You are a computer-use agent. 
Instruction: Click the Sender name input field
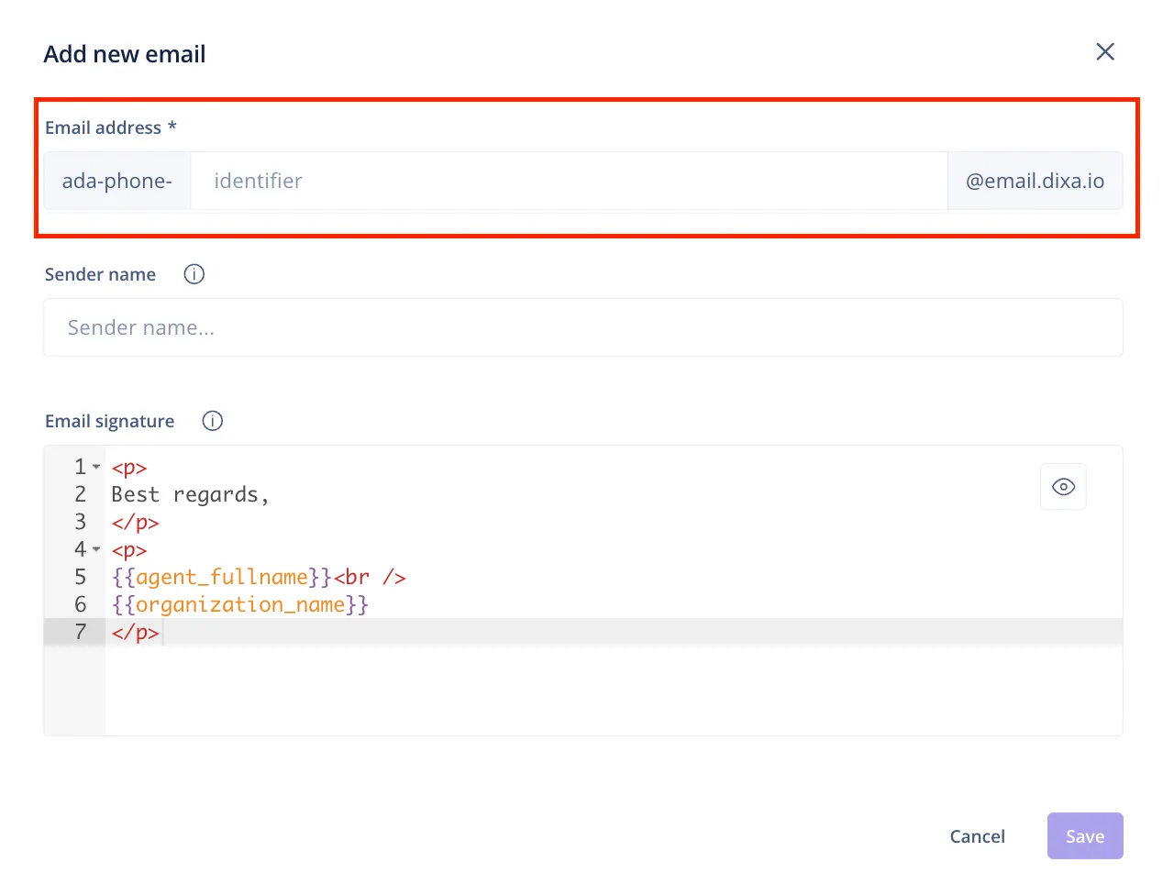[583, 327]
